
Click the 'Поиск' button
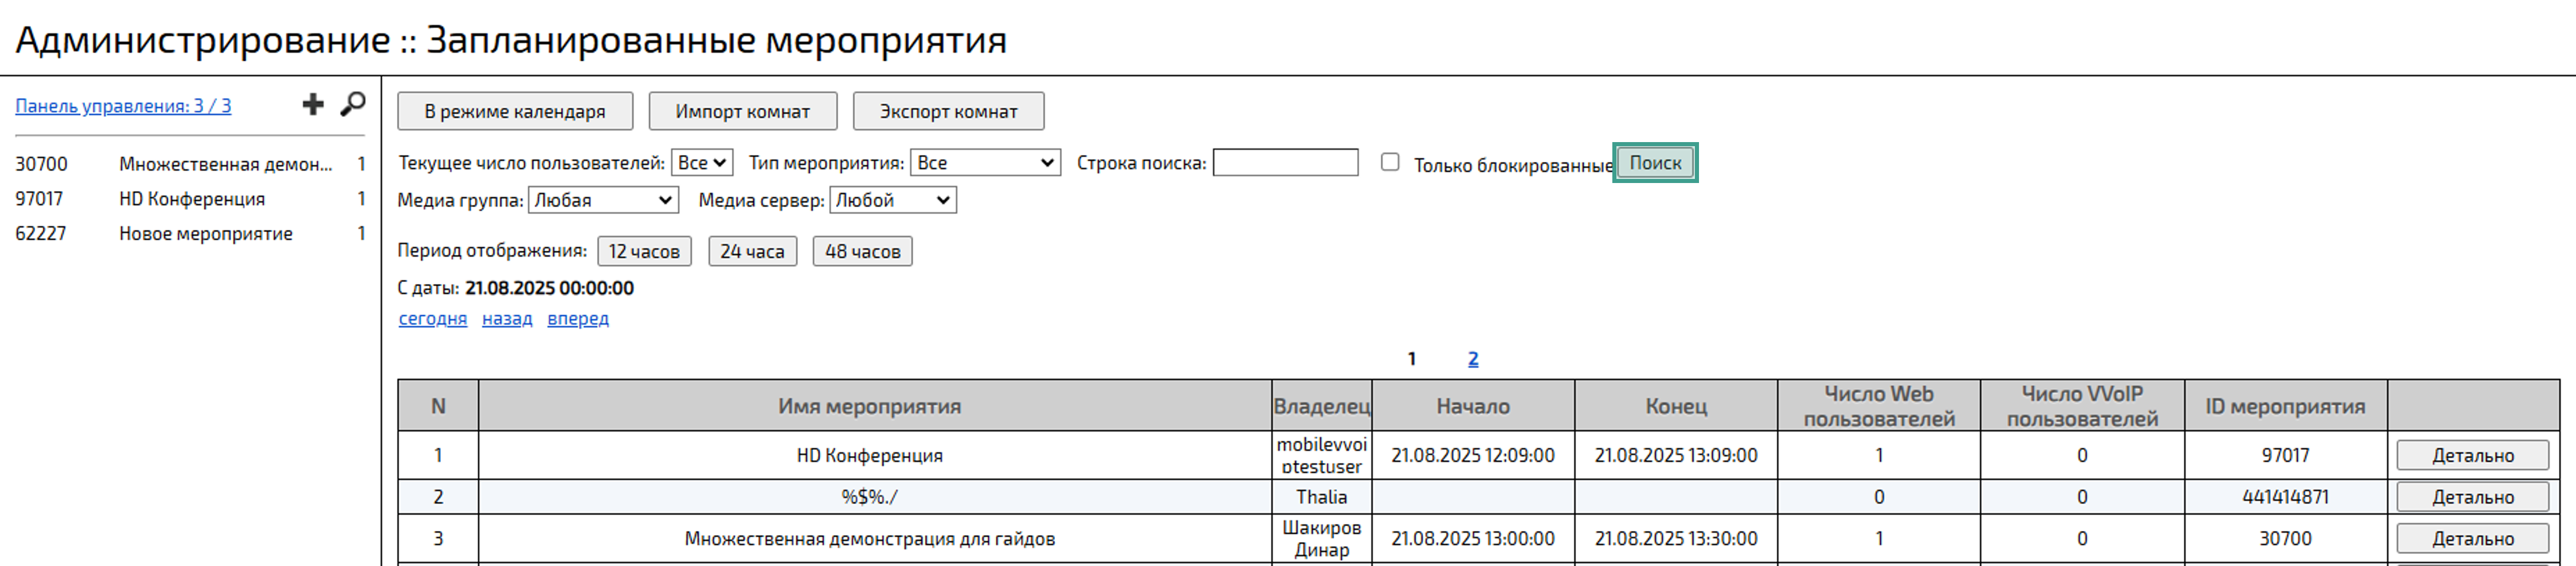1655,163
